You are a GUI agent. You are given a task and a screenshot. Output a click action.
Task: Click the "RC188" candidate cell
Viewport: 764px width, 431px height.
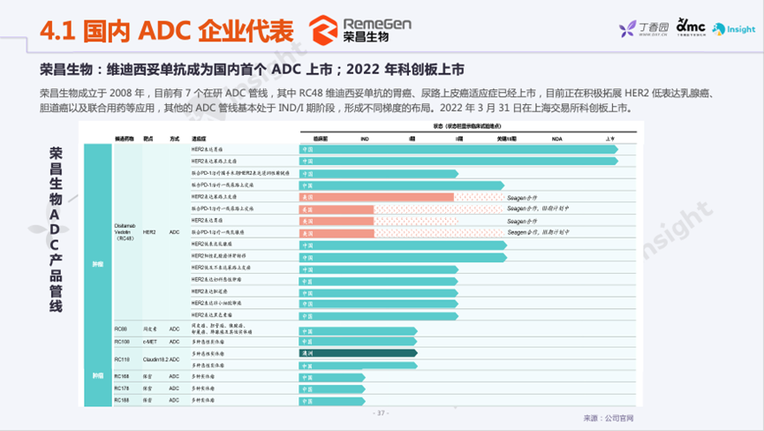tap(122, 400)
